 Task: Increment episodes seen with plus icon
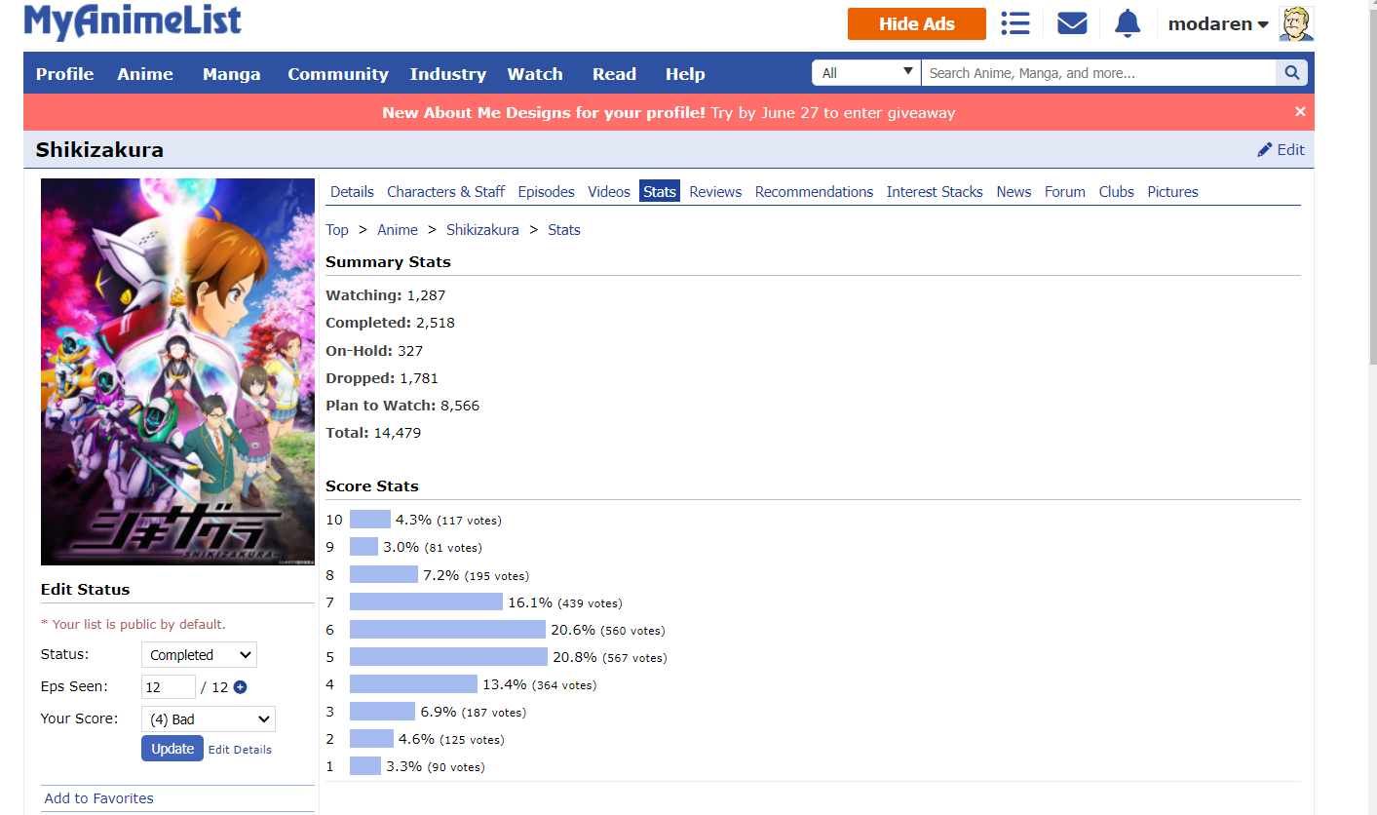(x=240, y=687)
